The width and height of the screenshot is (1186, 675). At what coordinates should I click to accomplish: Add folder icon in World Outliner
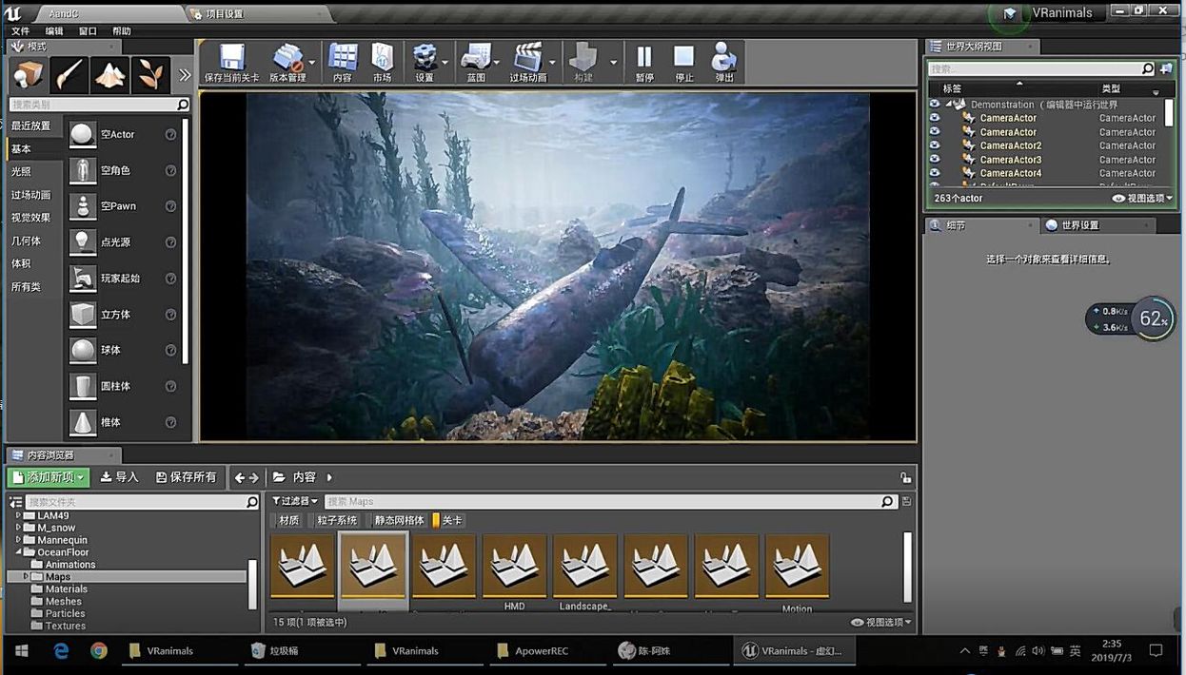1166,68
